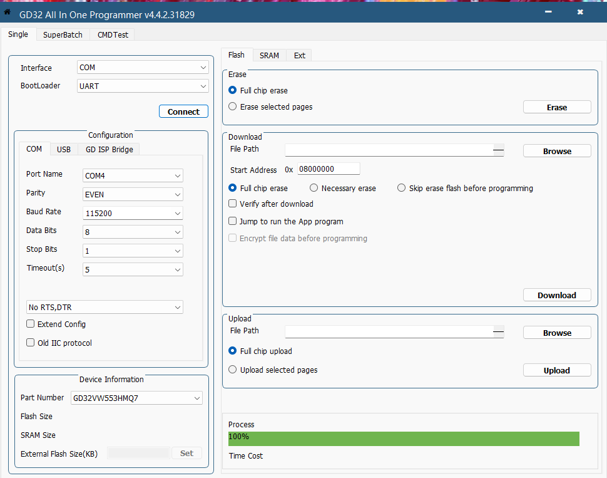Choose Skip erase flash before programming
The width and height of the screenshot is (607, 478).
402,188
